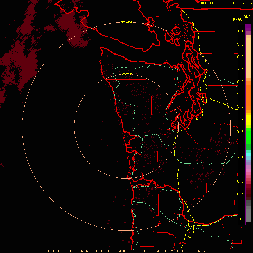Click the 4.2 scale value
253x253 pixels.
[x=240, y=119]
